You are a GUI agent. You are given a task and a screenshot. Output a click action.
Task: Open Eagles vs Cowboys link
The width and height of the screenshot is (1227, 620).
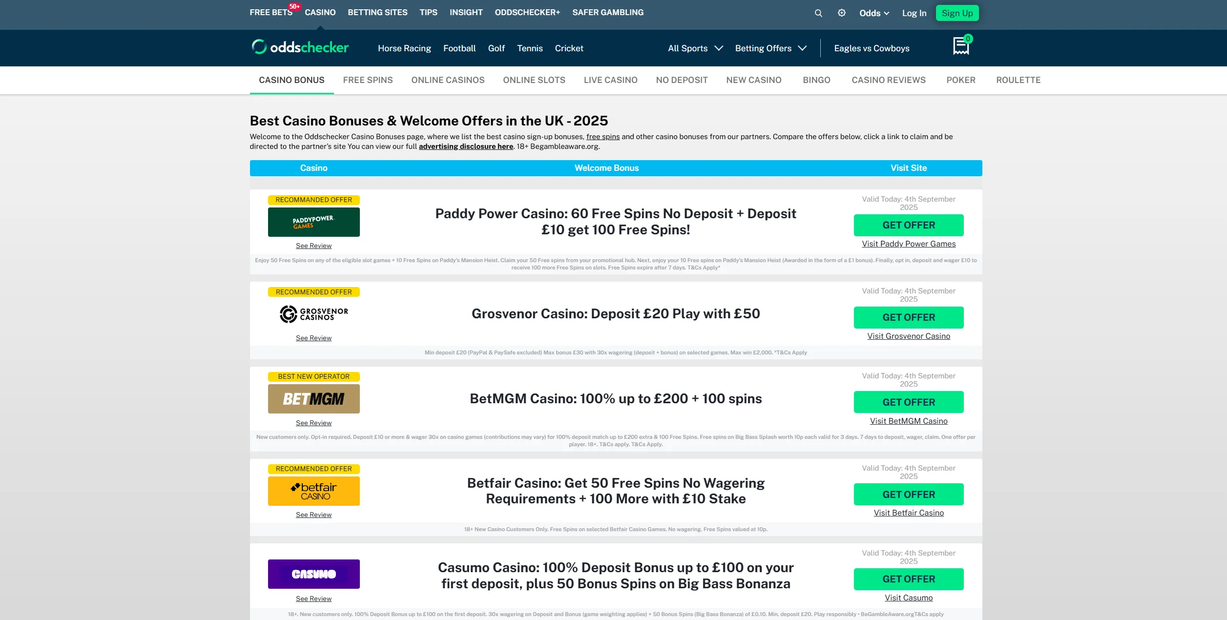click(872, 48)
